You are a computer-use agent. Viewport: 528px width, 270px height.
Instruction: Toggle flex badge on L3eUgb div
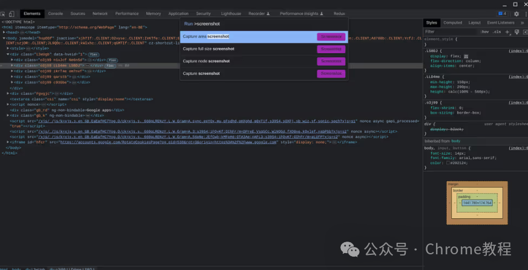pos(94,54)
